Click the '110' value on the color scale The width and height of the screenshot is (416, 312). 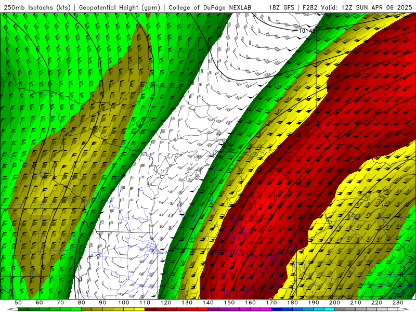(x=145, y=303)
